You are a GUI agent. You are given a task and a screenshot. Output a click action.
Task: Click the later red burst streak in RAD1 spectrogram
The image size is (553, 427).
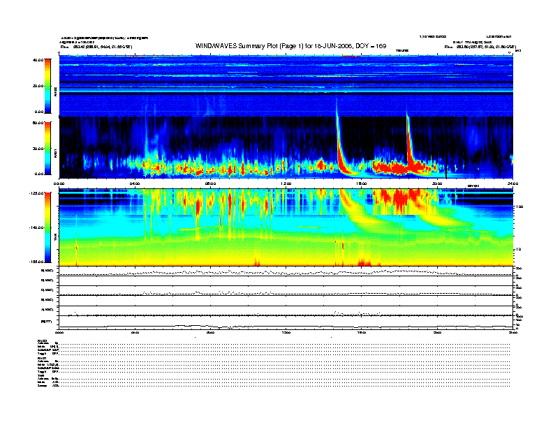tap(410, 148)
